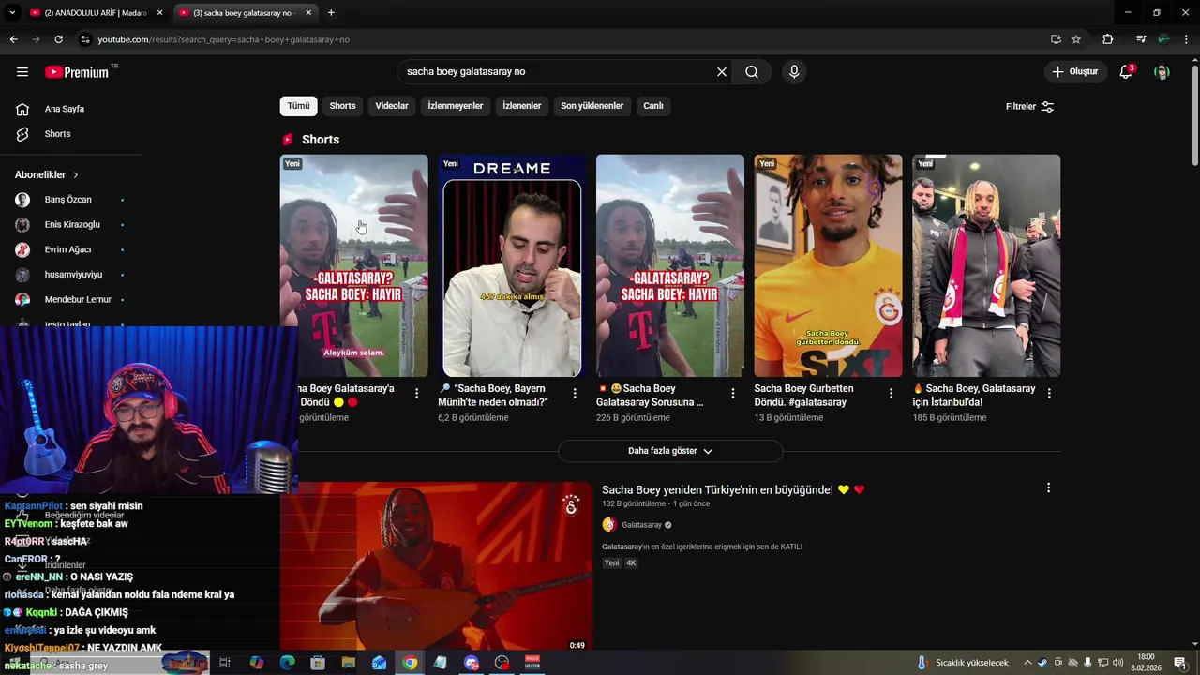
Task: Click the address bar URL field
Action: (562, 39)
